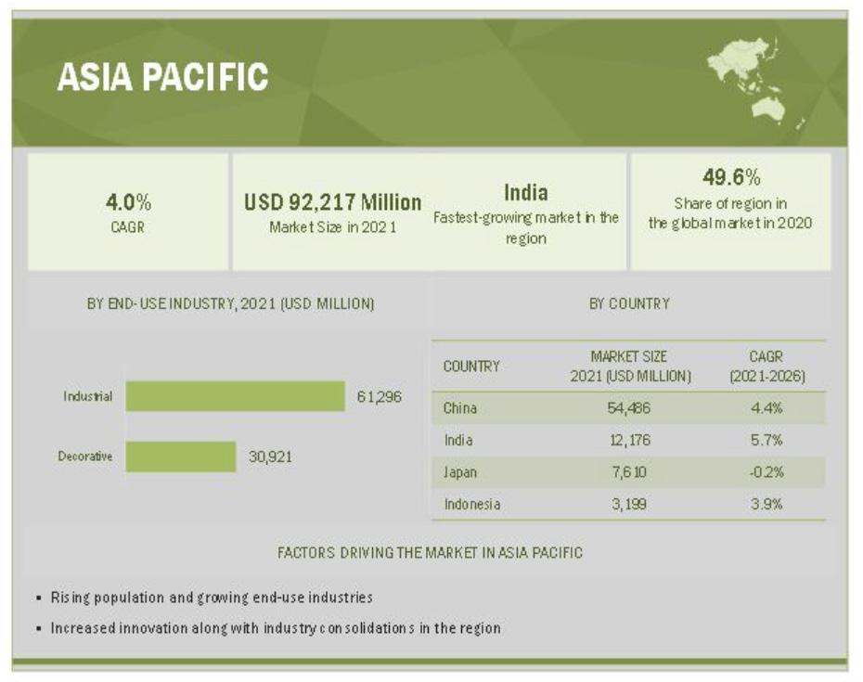Screen dimensions: 863x682
Task: Select the Decorative value 30,921
Action: point(270,457)
